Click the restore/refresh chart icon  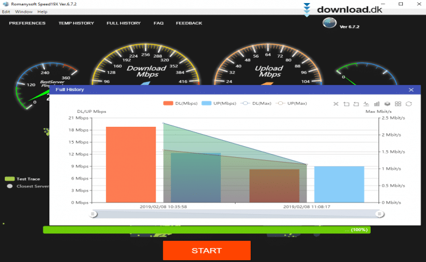(x=408, y=104)
